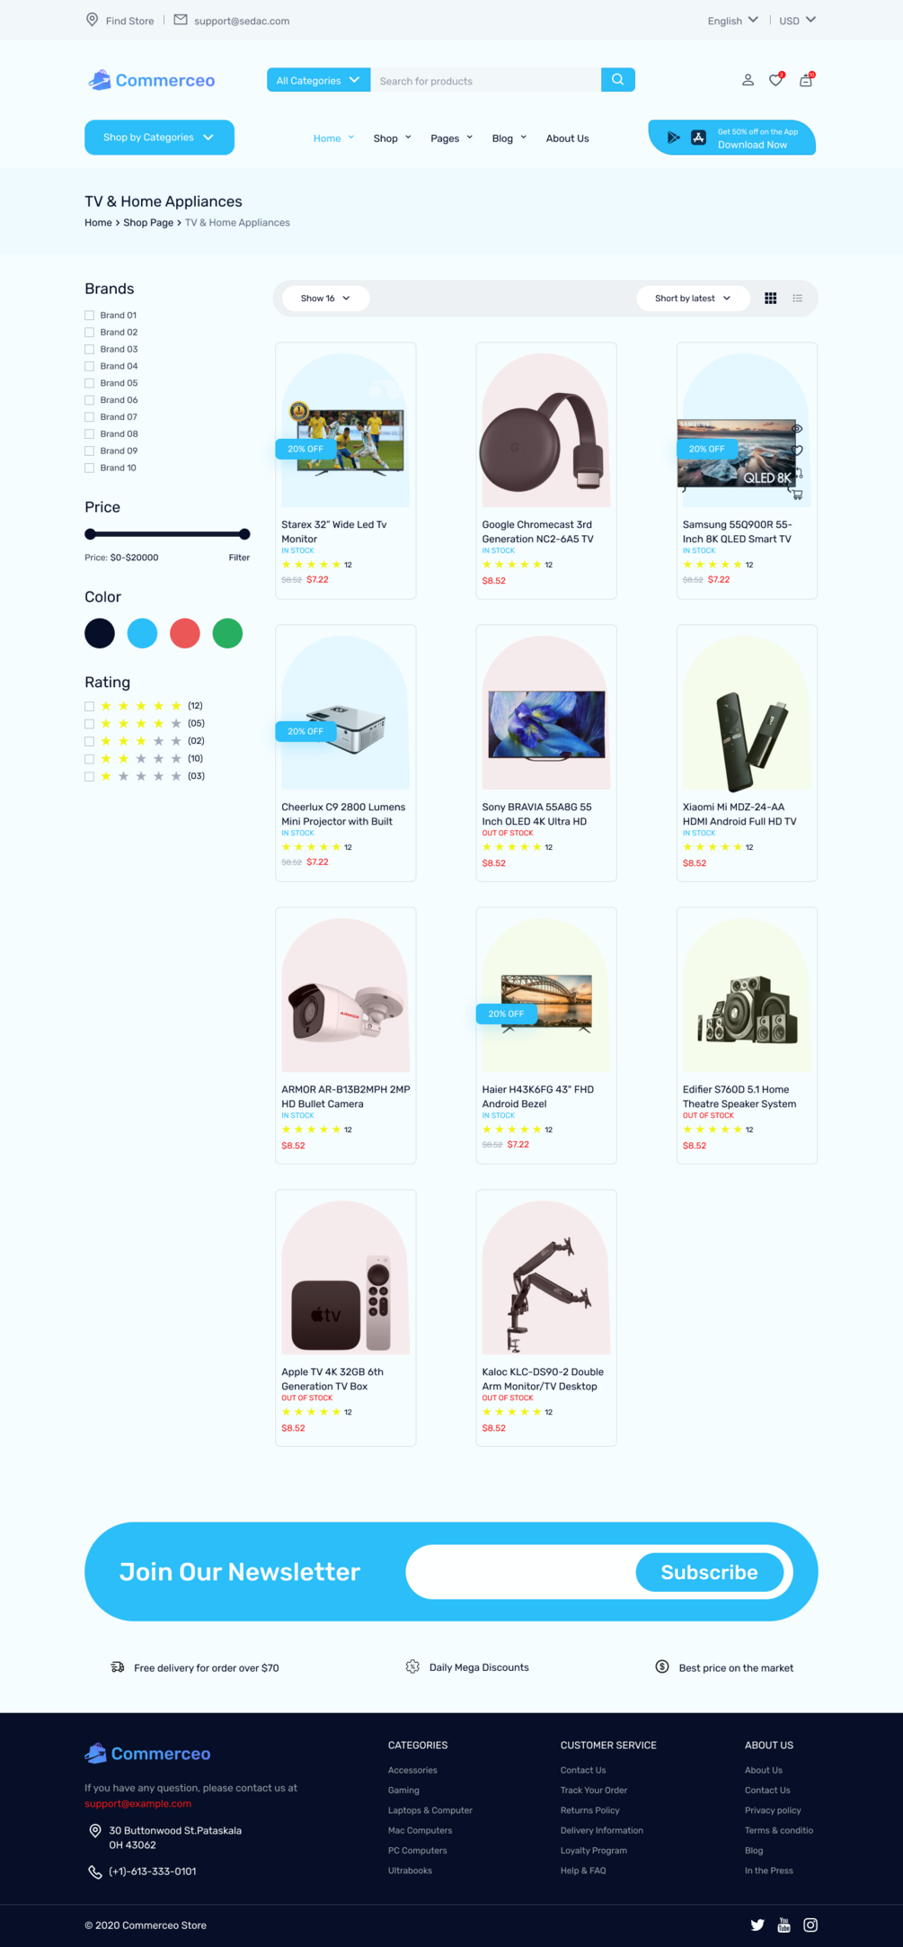Open the user account icon
Viewport: 903px width, 1947px height.
click(x=748, y=80)
